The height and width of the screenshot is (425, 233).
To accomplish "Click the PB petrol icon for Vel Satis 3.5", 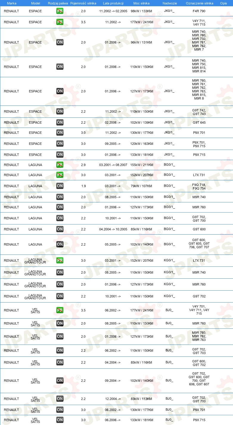I will point(60,310).
